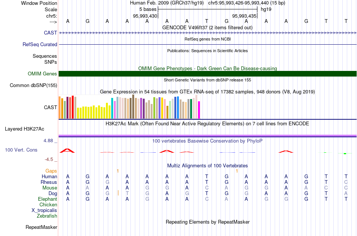Click the 95,993,435 ruler position
Image resolution: width=357 pixels, height=236 pixels.
[244, 16]
